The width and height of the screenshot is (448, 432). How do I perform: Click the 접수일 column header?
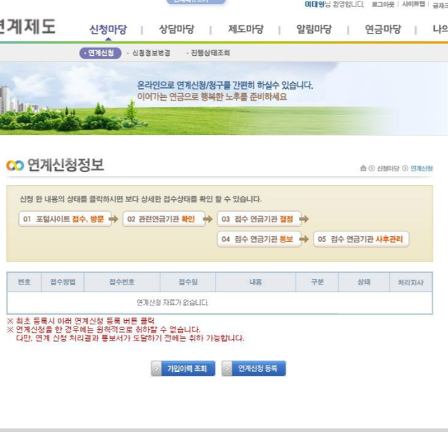click(x=188, y=282)
